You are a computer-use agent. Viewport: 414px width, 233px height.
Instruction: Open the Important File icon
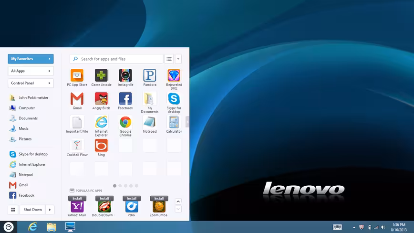[77, 122]
